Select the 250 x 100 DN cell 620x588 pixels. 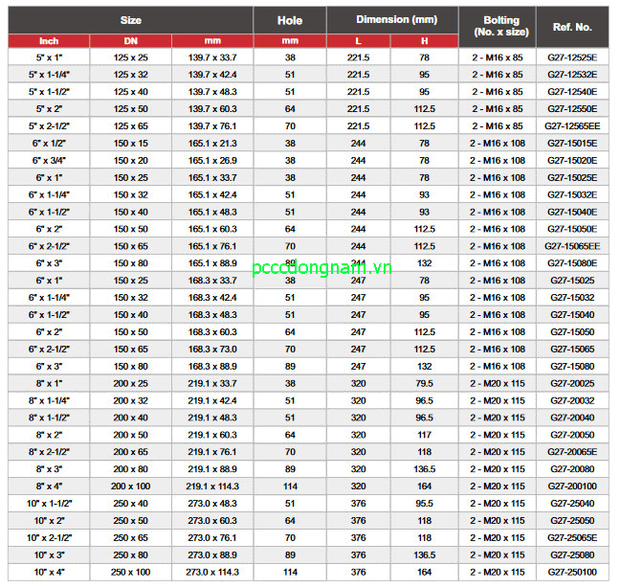130,572
